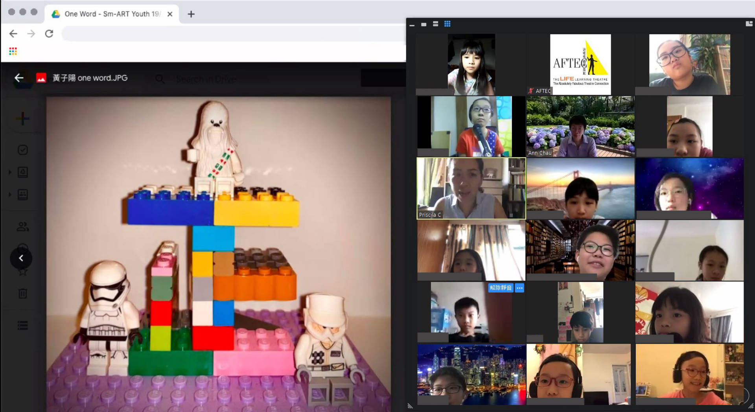The image size is (755, 412).
Task: Click the dimmed Search in Drive magnifier
Action: click(x=160, y=79)
